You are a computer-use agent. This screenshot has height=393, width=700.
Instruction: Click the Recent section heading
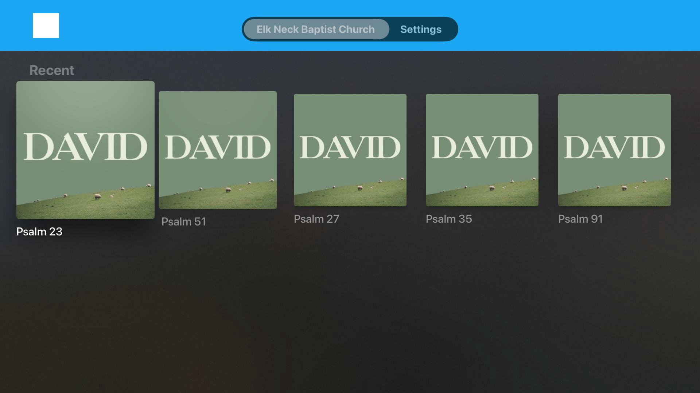tap(52, 70)
